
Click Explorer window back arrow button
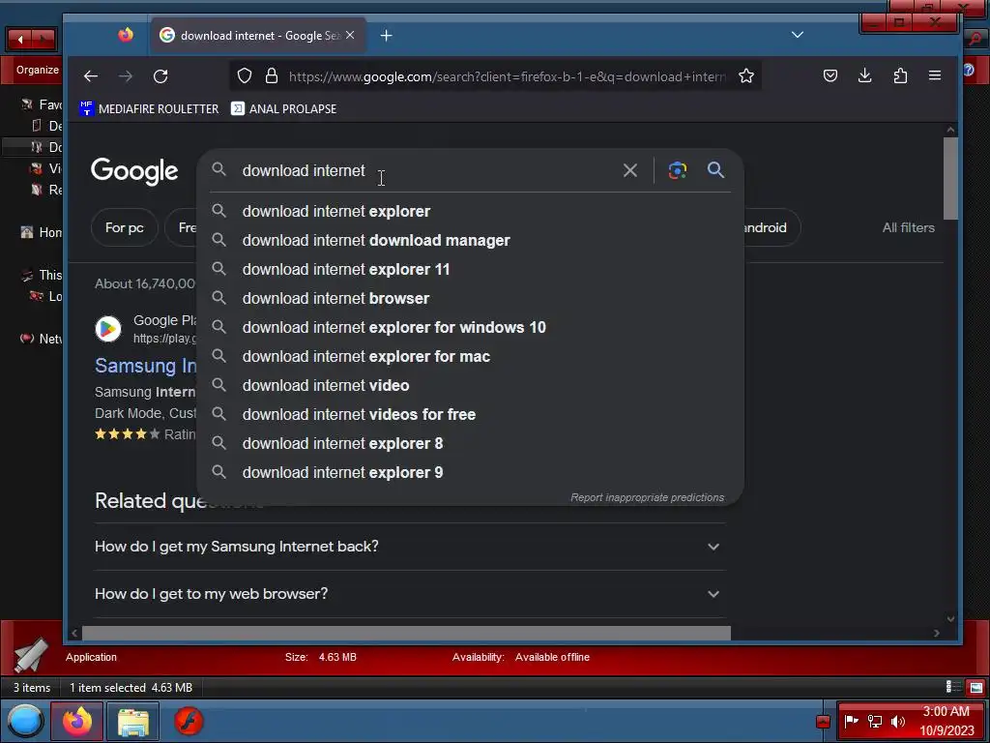pos(20,39)
